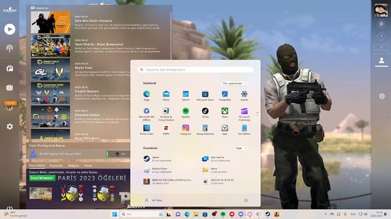
Task: Open Microsoft Clipchamp pinned app
Action: pos(244,114)
